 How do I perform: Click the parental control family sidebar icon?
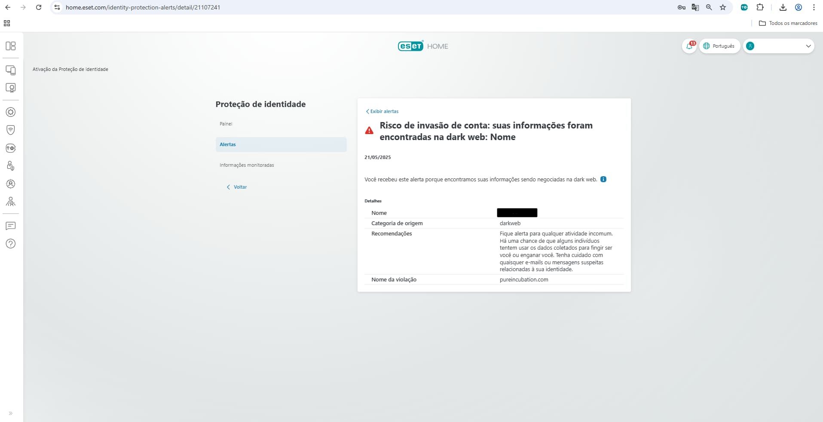click(x=11, y=202)
